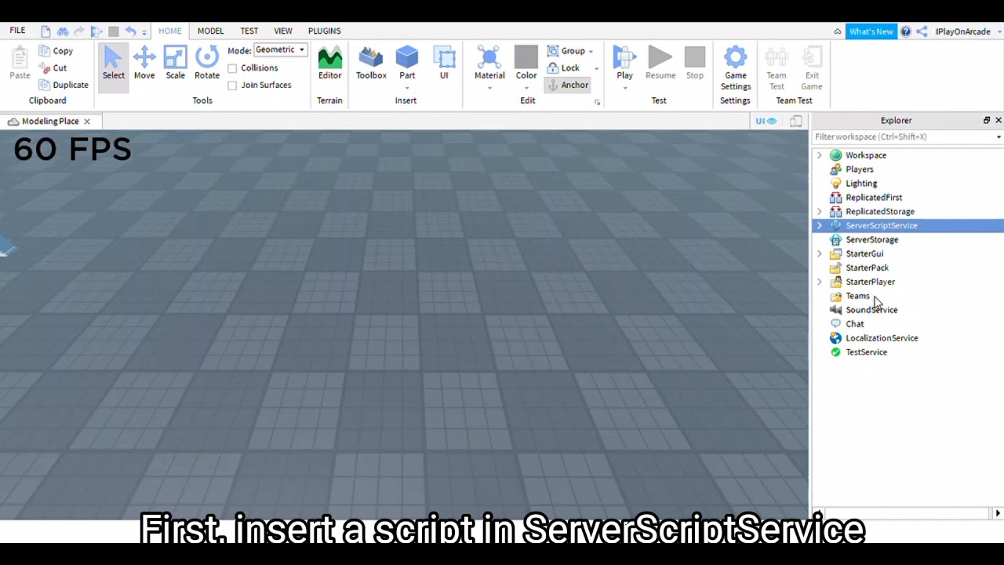Open the Terrain Editor
The height and width of the screenshot is (565, 1004).
tap(329, 63)
